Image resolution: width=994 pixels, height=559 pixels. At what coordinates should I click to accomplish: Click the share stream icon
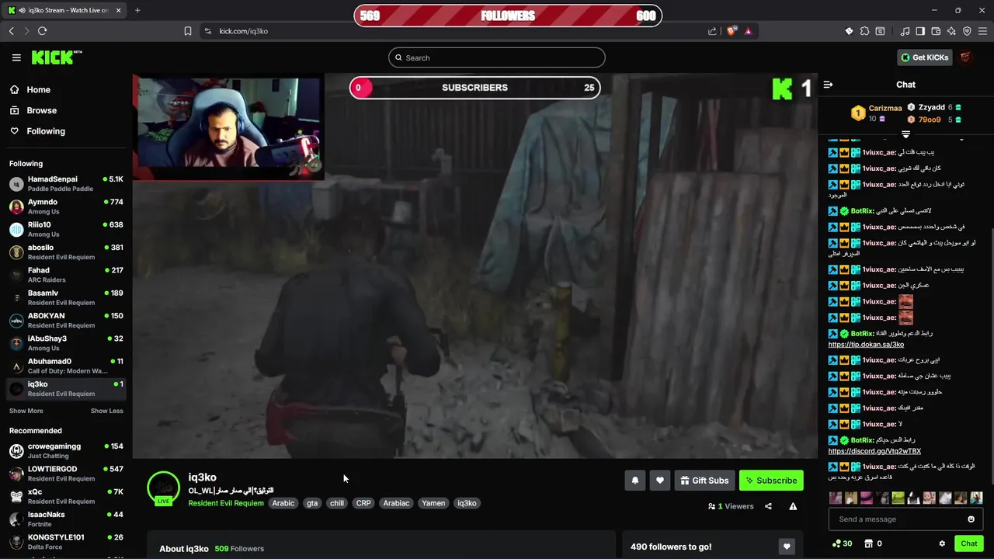768,506
